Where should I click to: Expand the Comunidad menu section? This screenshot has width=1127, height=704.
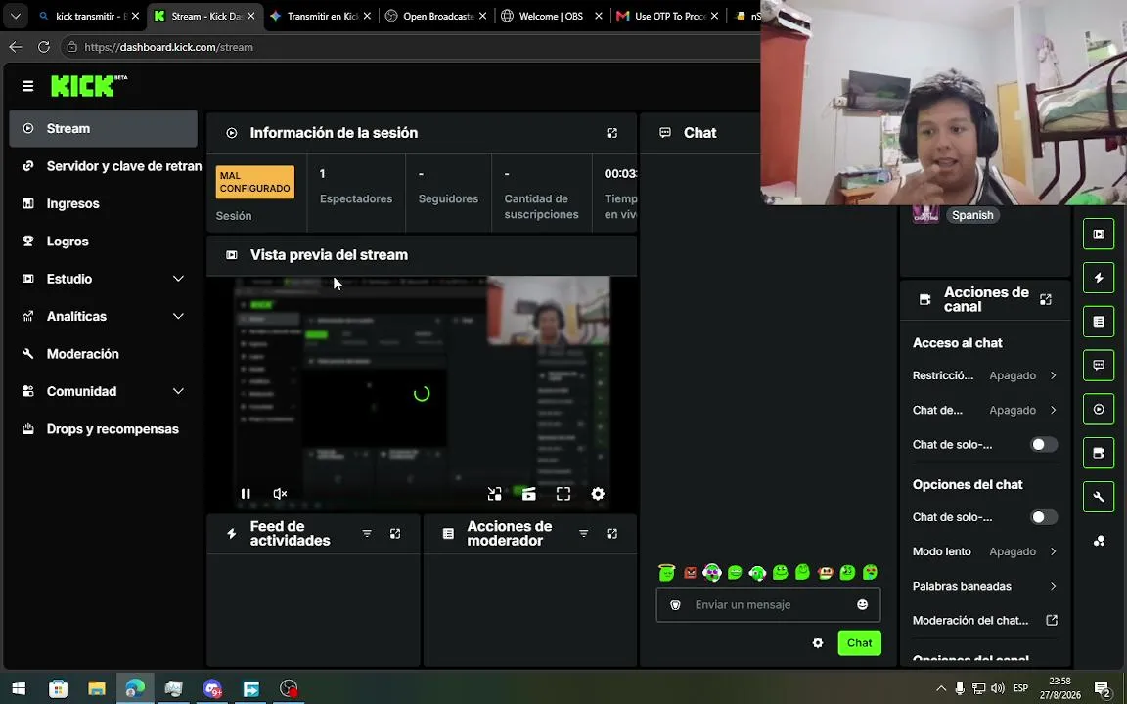point(178,391)
